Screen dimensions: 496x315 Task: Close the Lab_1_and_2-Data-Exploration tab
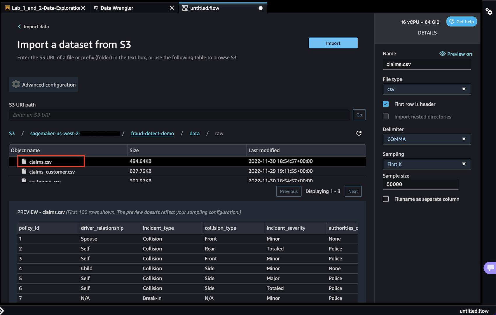point(83,8)
